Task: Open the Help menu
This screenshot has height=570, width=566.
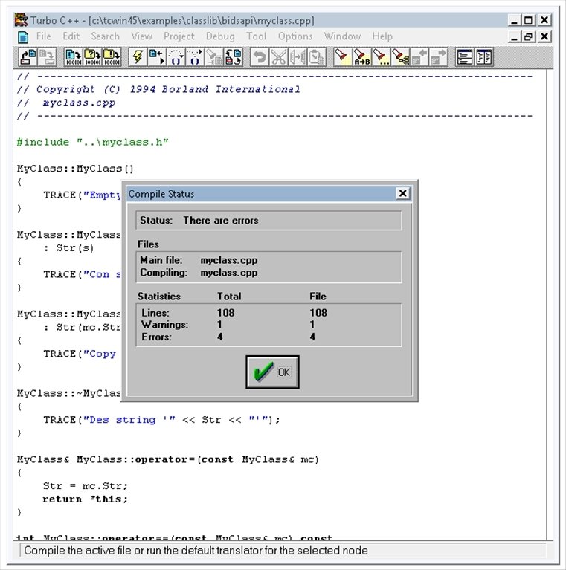Action: click(x=382, y=36)
